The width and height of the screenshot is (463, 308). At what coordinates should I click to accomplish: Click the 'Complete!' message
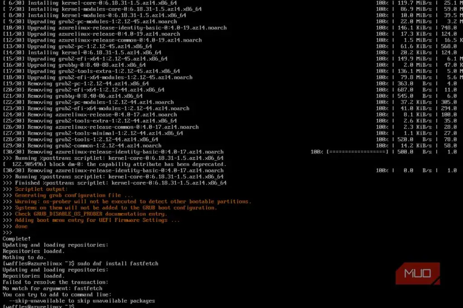click(17, 239)
